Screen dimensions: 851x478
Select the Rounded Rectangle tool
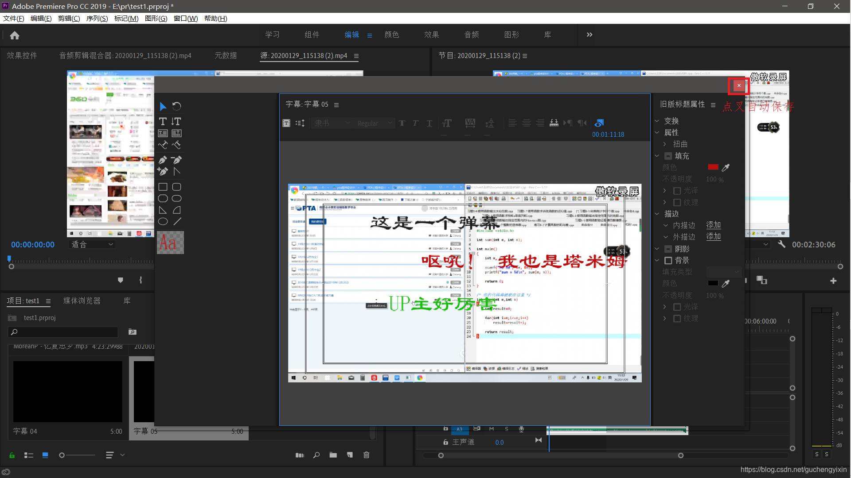(x=176, y=187)
